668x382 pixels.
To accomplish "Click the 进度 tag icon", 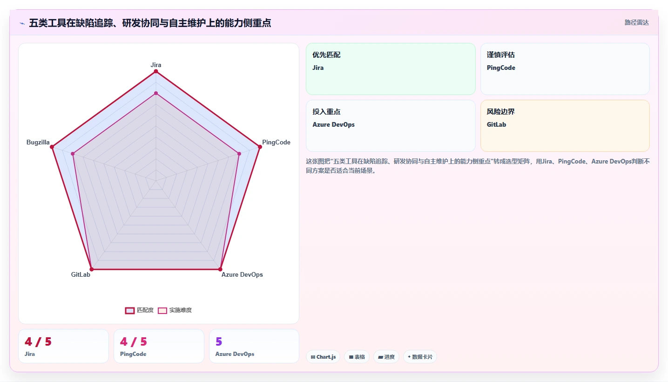I will coord(380,357).
